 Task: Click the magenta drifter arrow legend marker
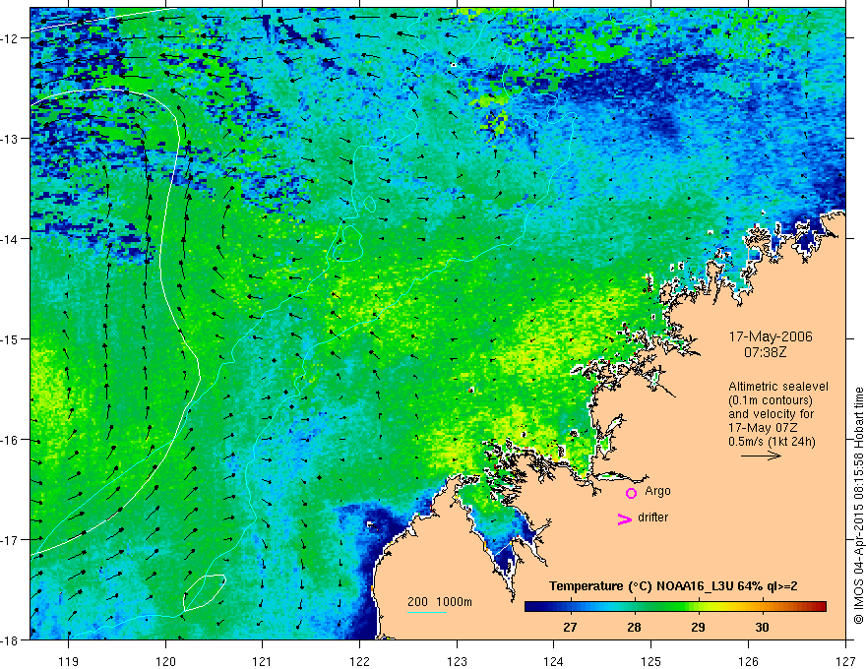[x=625, y=518]
